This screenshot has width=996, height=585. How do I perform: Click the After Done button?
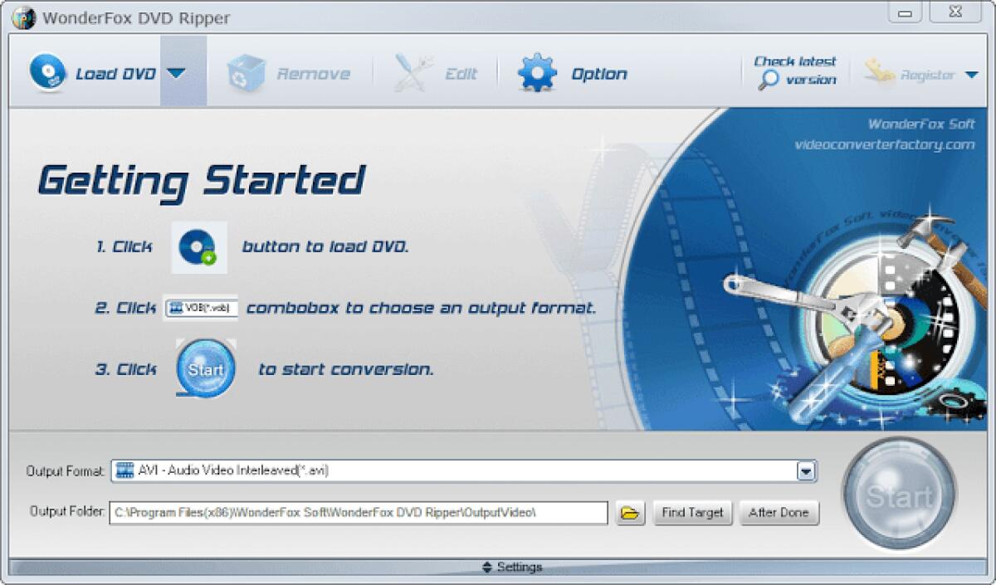[x=778, y=513]
